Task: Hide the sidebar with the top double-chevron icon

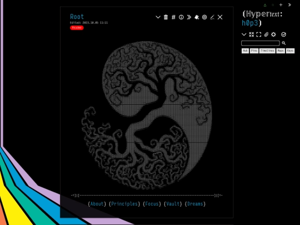Action: [x=289, y=5]
